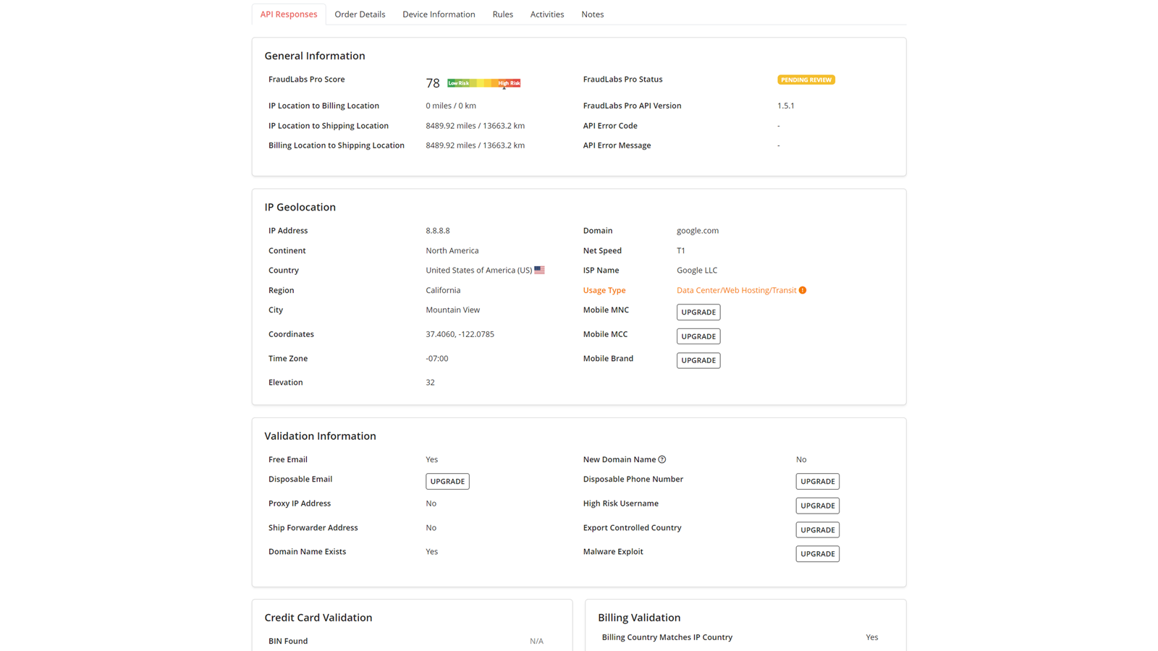Click the FraudLabs Pro risk score gauge
The width and height of the screenshot is (1158, 651).
coord(483,83)
